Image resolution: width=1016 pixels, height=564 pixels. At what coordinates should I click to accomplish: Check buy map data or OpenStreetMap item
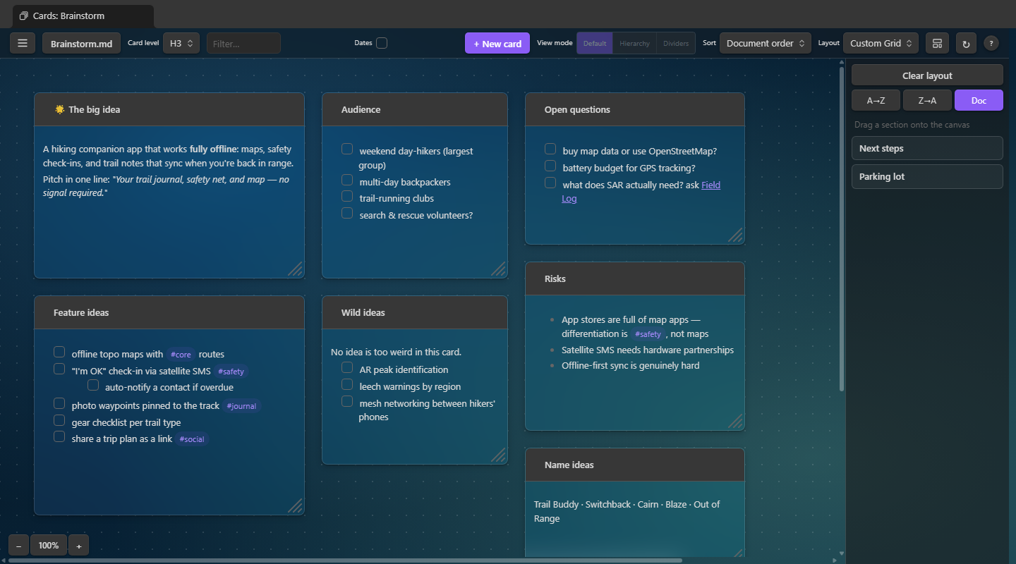click(550, 149)
